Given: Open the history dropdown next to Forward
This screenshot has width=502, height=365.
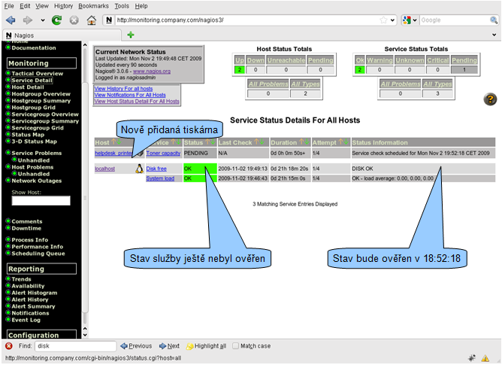Looking at the screenshot, I should 43,20.
